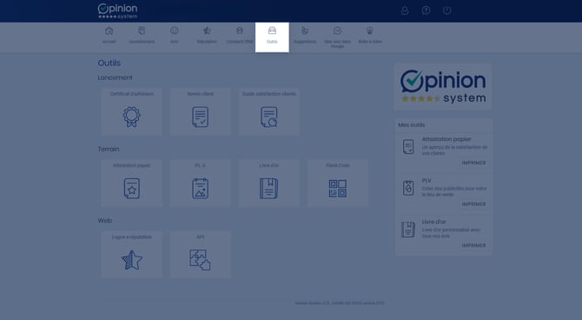Click the Opinion System header logo
582x320 pixels.
coord(117,11)
